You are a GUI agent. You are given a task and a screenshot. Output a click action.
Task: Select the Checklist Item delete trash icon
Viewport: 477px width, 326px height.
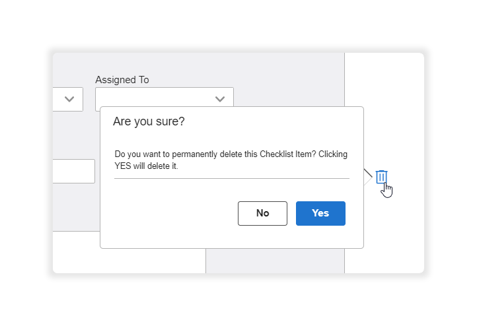point(381,176)
